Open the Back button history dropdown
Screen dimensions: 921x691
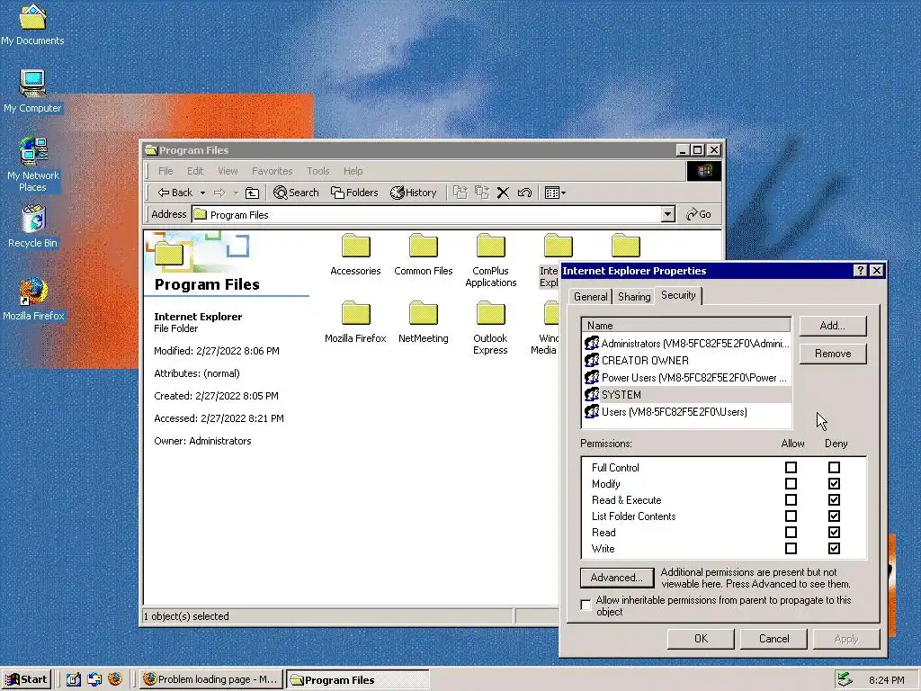[202, 193]
